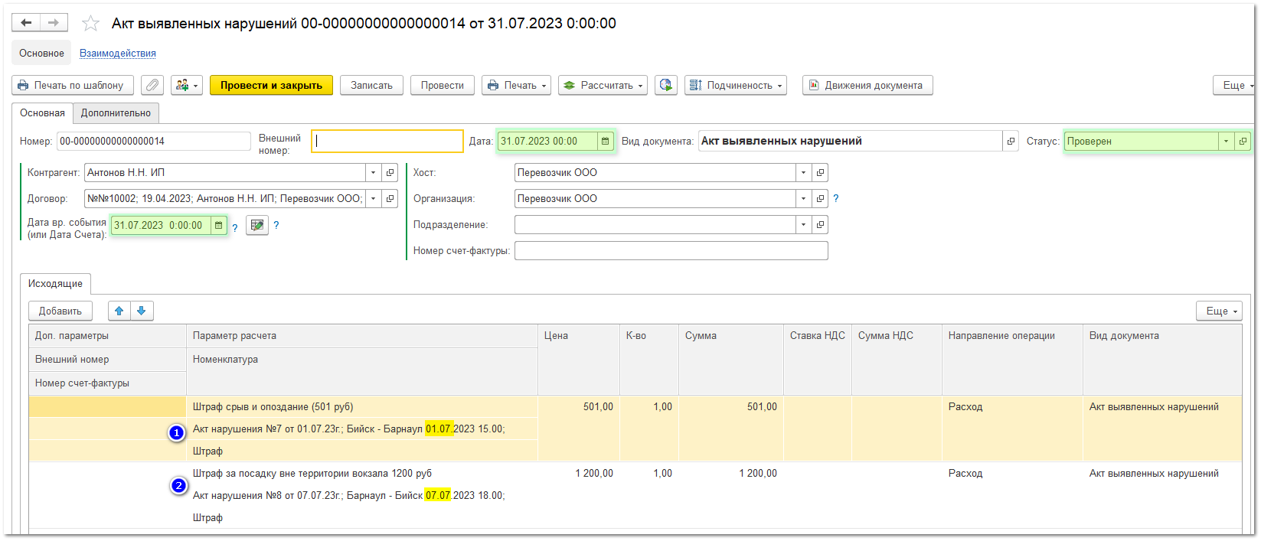The width and height of the screenshot is (1261, 541).
Task: Add document to favorites with star
Action: 90,24
